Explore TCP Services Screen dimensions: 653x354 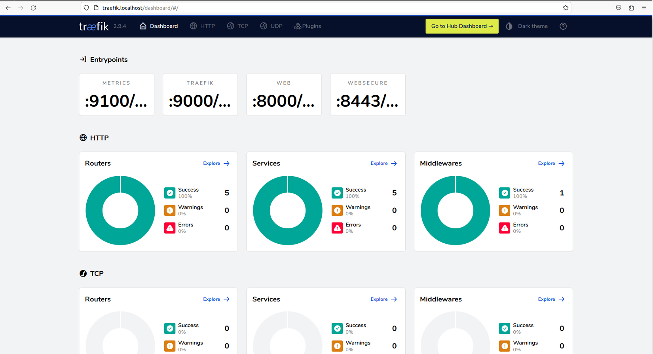pos(384,299)
